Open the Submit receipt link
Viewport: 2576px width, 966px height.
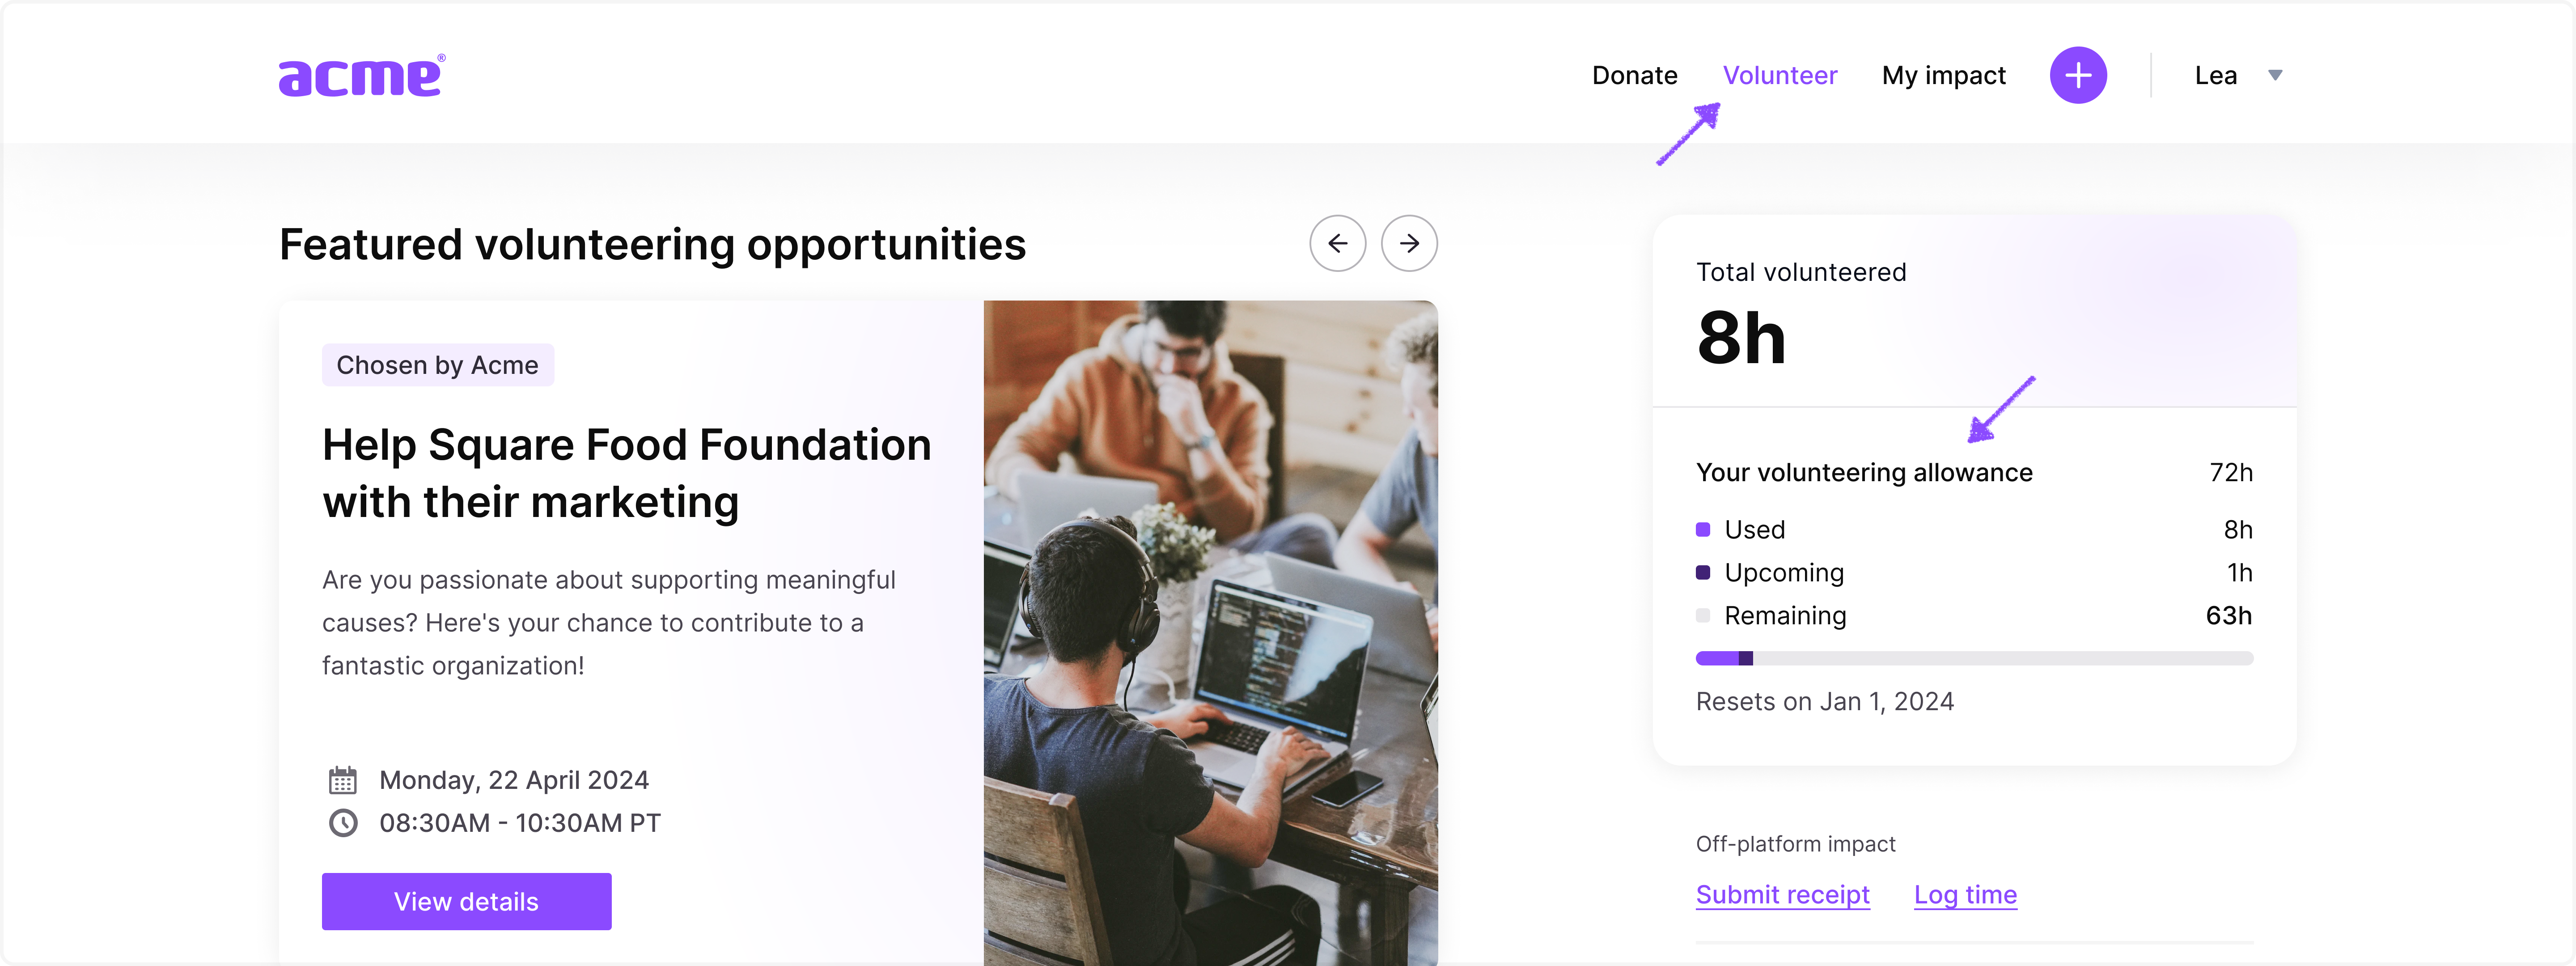(1782, 894)
